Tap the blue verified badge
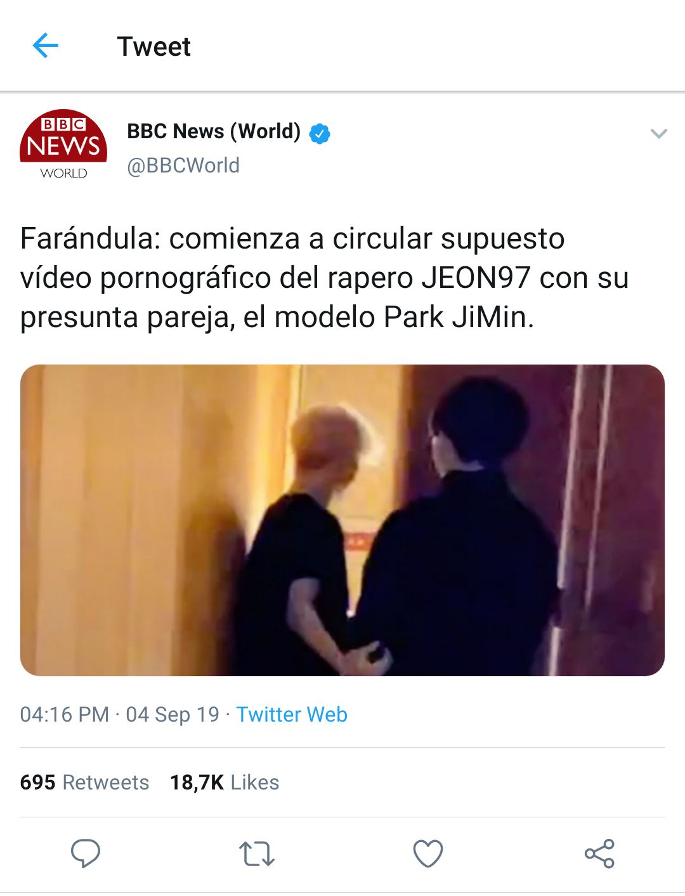Screen dimensions: 685x896 [x=320, y=133]
